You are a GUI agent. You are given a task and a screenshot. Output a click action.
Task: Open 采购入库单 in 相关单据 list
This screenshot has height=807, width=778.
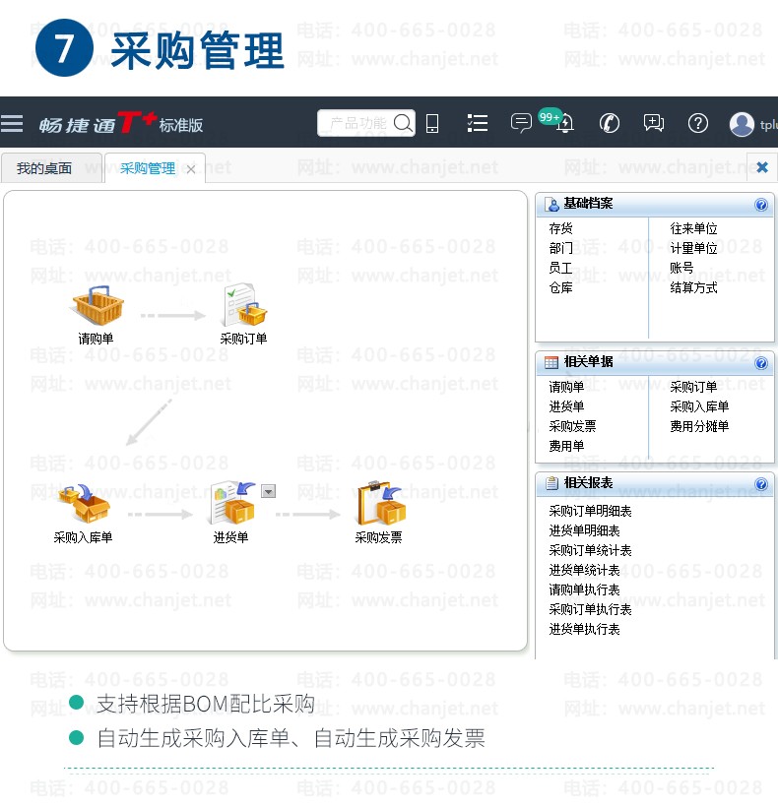coord(699,406)
